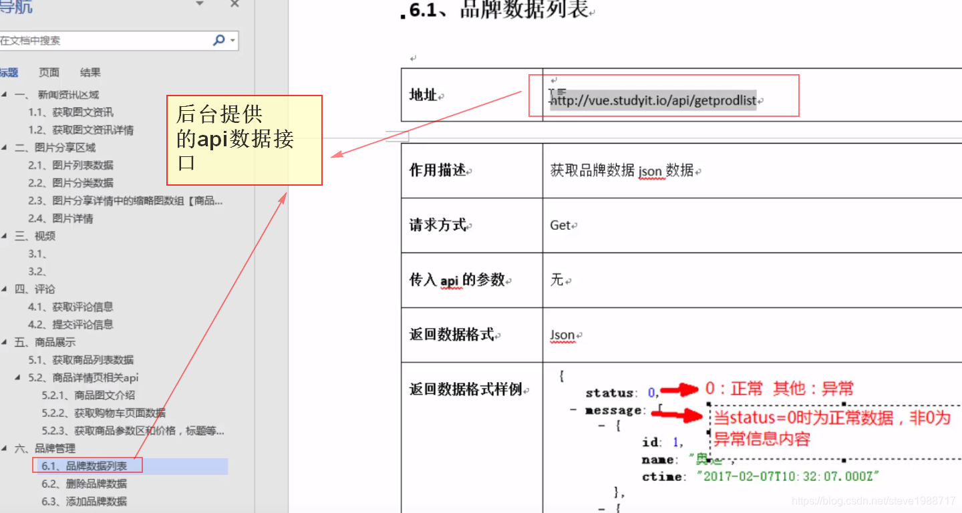Go to 4.2、提交评论信息
This screenshot has height=513, width=962.
click(x=71, y=325)
